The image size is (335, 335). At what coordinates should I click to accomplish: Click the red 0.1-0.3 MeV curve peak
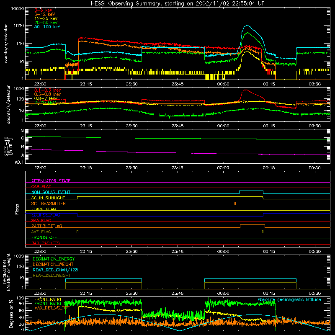(x=246, y=90)
